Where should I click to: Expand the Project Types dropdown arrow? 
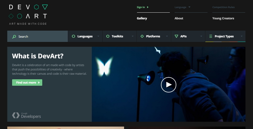click(x=241, y=36)
